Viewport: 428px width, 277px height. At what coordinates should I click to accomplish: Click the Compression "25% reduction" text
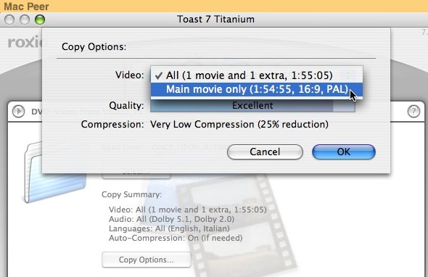point(293,125)
